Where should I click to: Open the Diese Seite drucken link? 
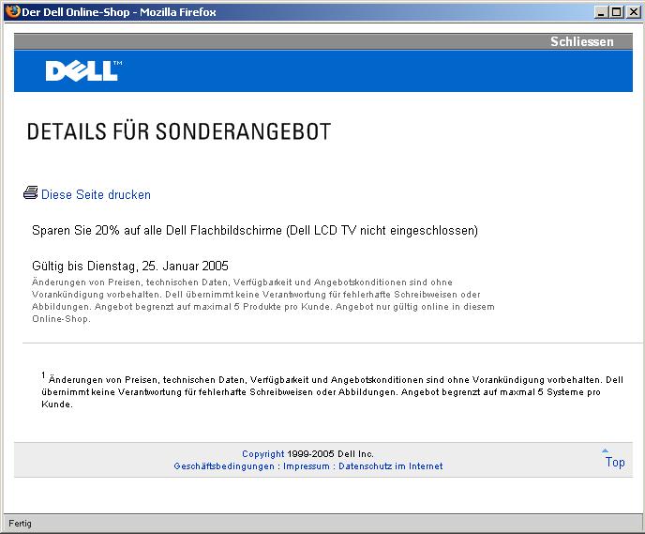tap(96, 195)
